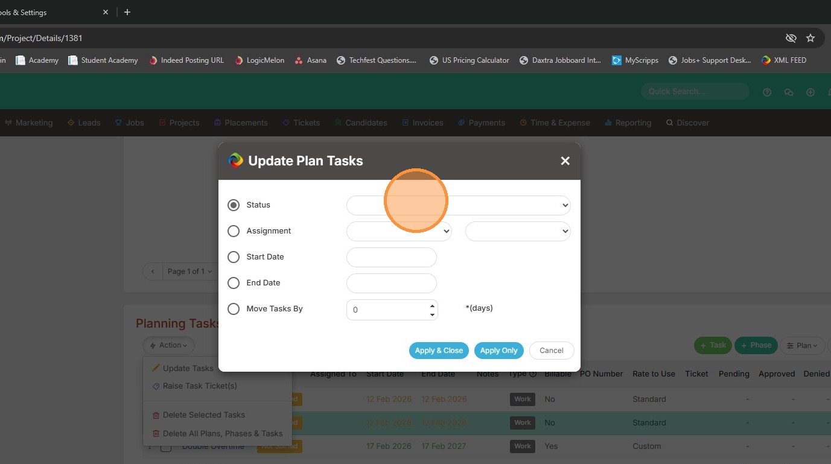
Task: Open the MyScripps bookmark
Action: (x=635, y=60)
